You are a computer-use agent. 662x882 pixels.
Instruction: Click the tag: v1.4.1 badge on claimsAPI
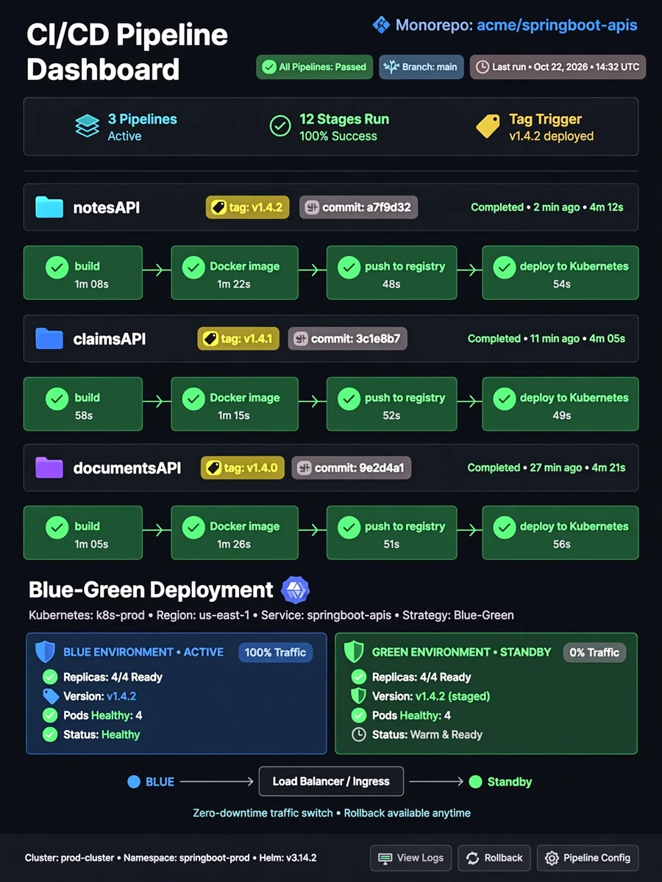click(x=238, y=339)
